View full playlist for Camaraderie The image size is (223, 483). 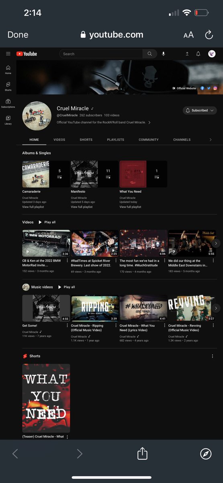click(33, 207)
